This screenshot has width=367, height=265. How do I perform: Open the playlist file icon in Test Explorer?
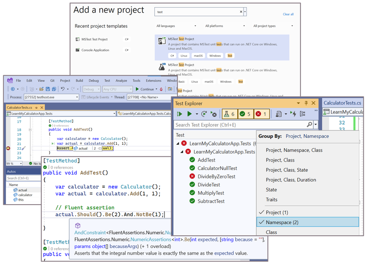pyautogui.click(x=278, y=114)
